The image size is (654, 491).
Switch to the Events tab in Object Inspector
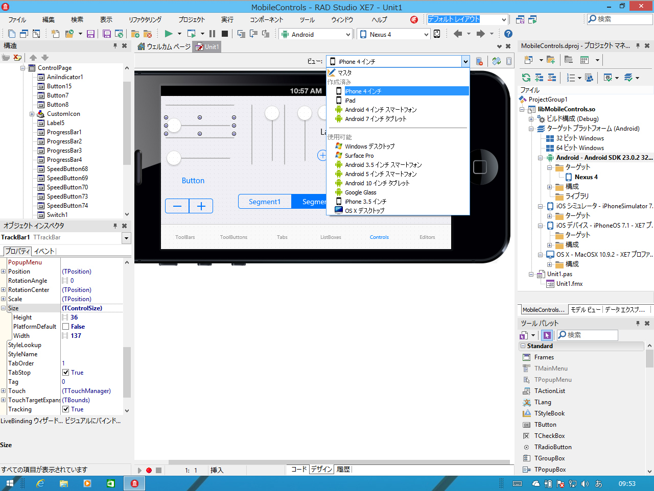coord(44,251)
